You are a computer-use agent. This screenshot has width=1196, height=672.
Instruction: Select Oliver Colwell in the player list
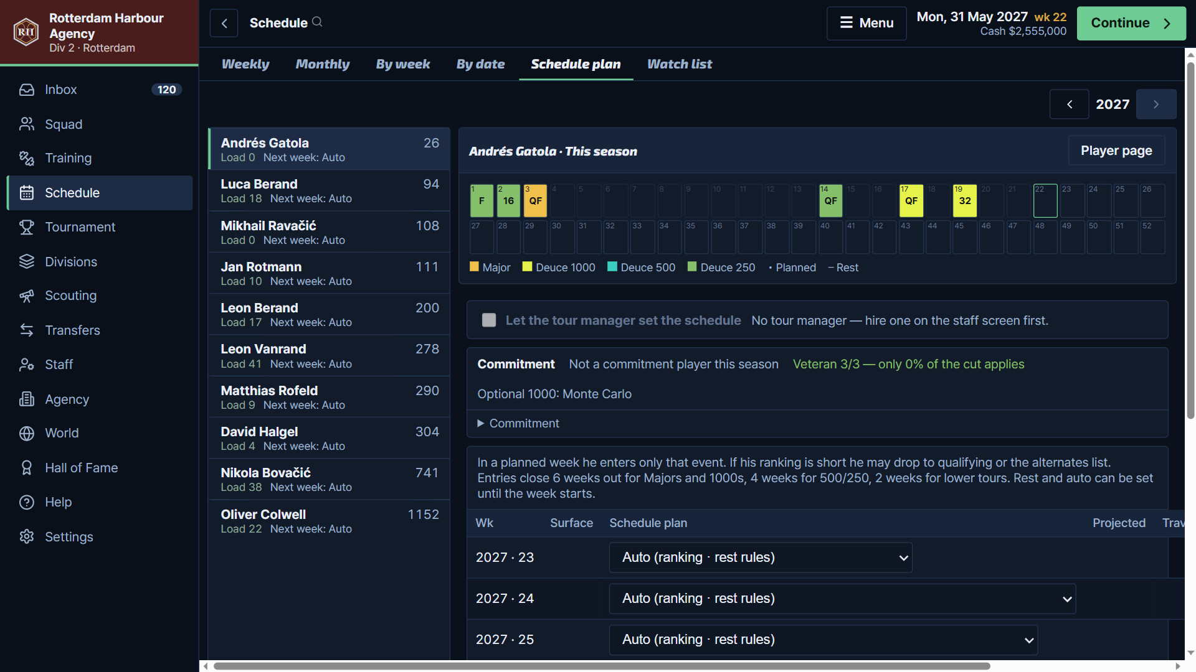pos(330,521)
